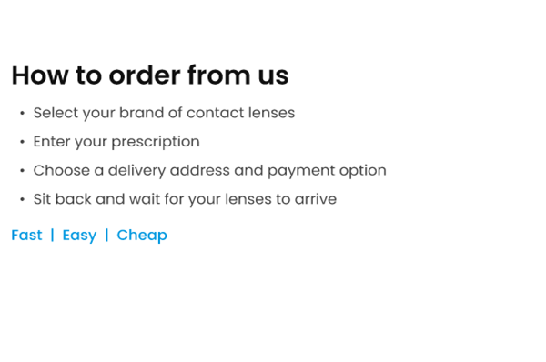Click the word "prescription" in the second bullet
546x362 pixels.
[x=156, y=142]
